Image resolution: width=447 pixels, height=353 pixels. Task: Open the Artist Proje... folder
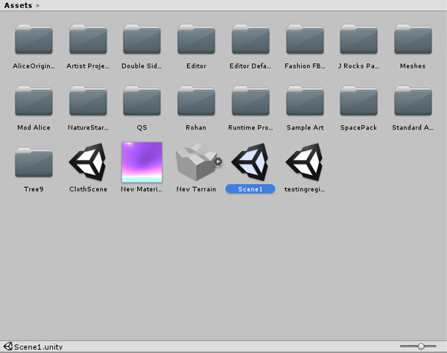[x=88, y=39]
